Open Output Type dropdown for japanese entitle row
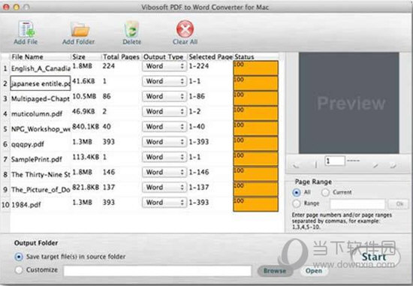 pyautogui.click(x=164, y=81)
